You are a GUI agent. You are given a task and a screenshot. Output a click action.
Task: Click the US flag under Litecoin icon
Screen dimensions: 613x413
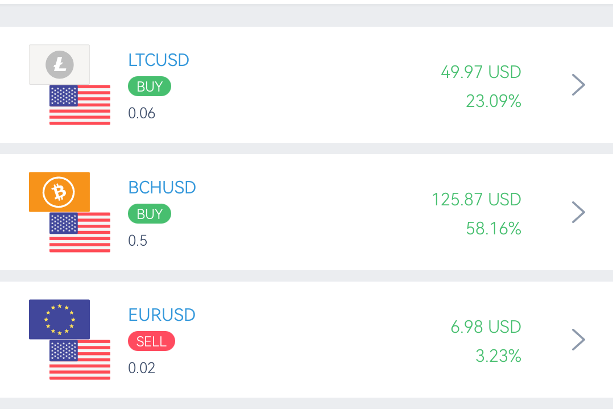[x=80, y=105]
